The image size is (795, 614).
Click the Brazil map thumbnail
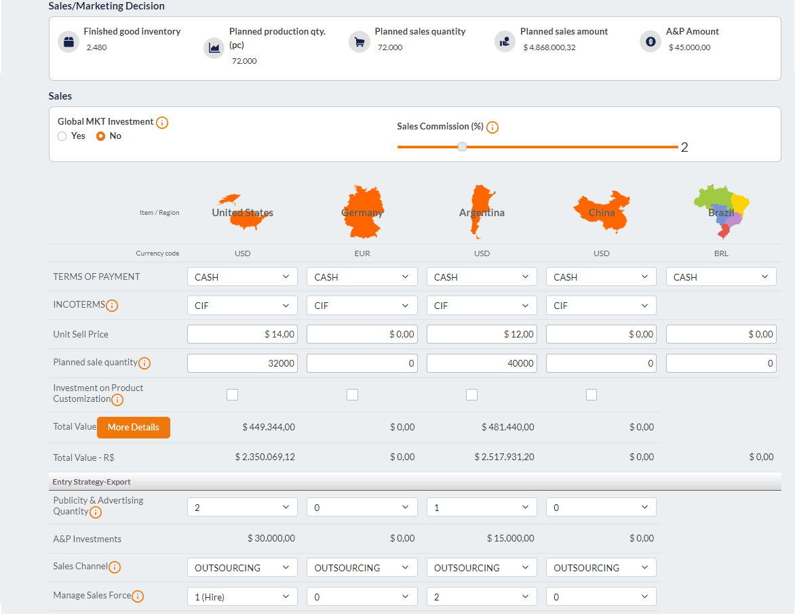click(721, 210)
